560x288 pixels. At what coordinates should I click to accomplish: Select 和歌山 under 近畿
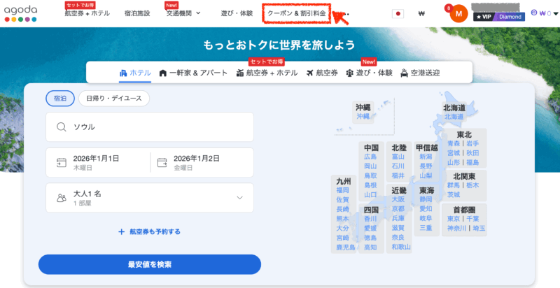401,247
